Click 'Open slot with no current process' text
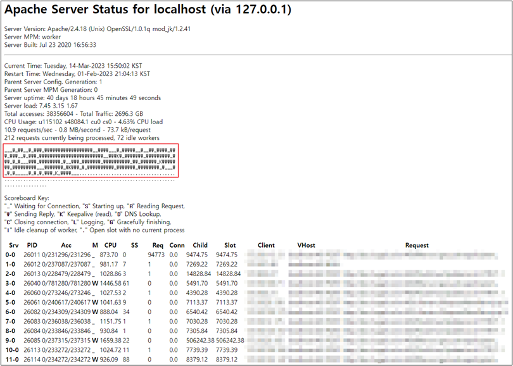The height and width of the screenshot is (366, 513). (132, 230)
